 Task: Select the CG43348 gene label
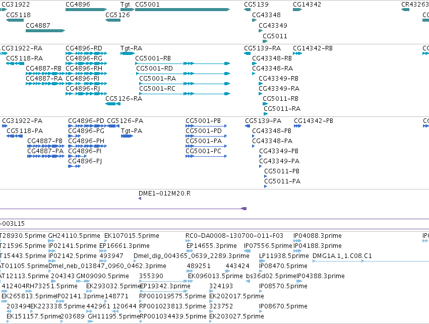pos(267,15)
